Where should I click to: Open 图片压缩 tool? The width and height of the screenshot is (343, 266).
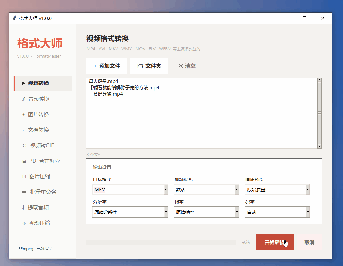43,176
